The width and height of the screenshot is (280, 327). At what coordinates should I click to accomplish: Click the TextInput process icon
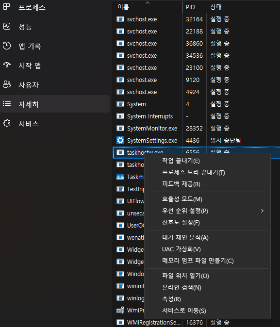[x=120, y=189]
